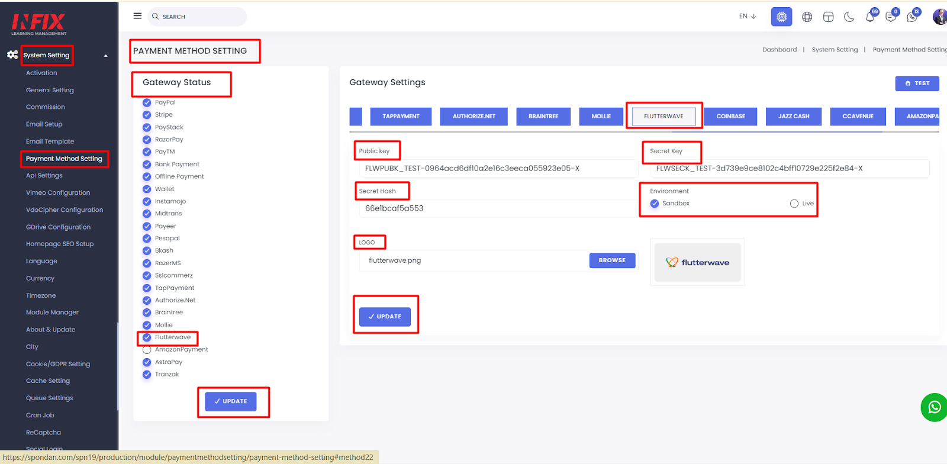
Task: Toggle dark mode with moon icon
Action: click(849, 17)
